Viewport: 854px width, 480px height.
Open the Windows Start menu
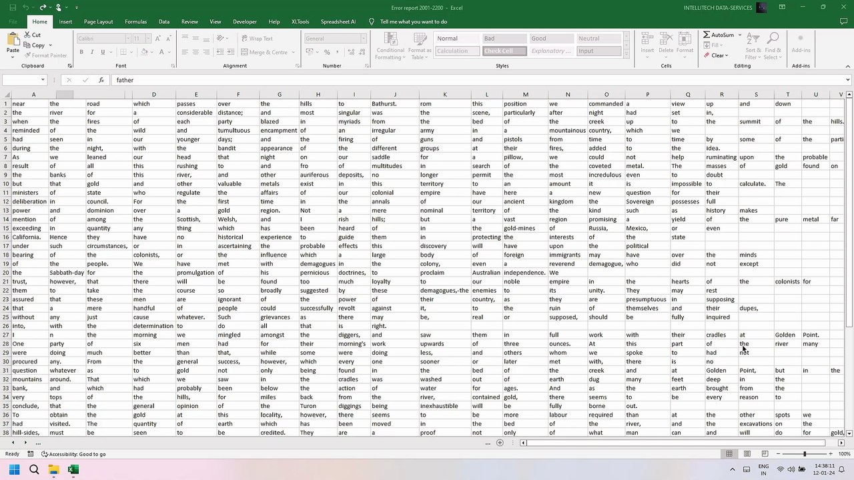tap(14, 470)
